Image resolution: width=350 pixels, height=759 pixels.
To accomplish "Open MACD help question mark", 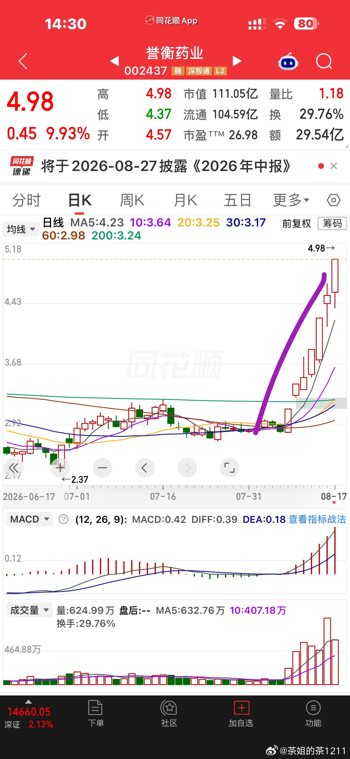I will (x=63, y=519).
